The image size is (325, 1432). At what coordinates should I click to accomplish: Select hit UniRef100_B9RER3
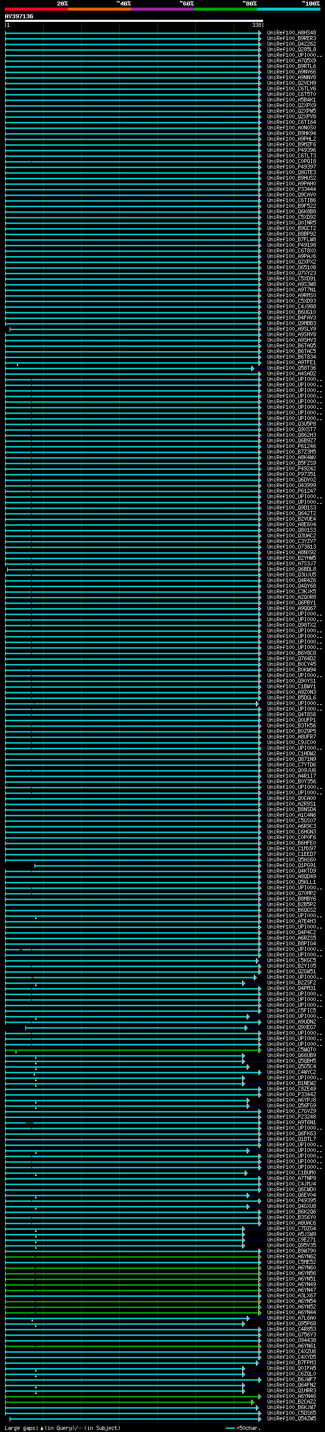(291, 39)
